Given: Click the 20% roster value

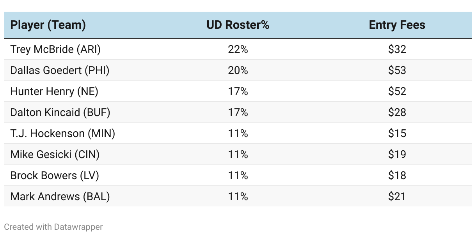Looking at the screenshot, I should coord(238,70).
